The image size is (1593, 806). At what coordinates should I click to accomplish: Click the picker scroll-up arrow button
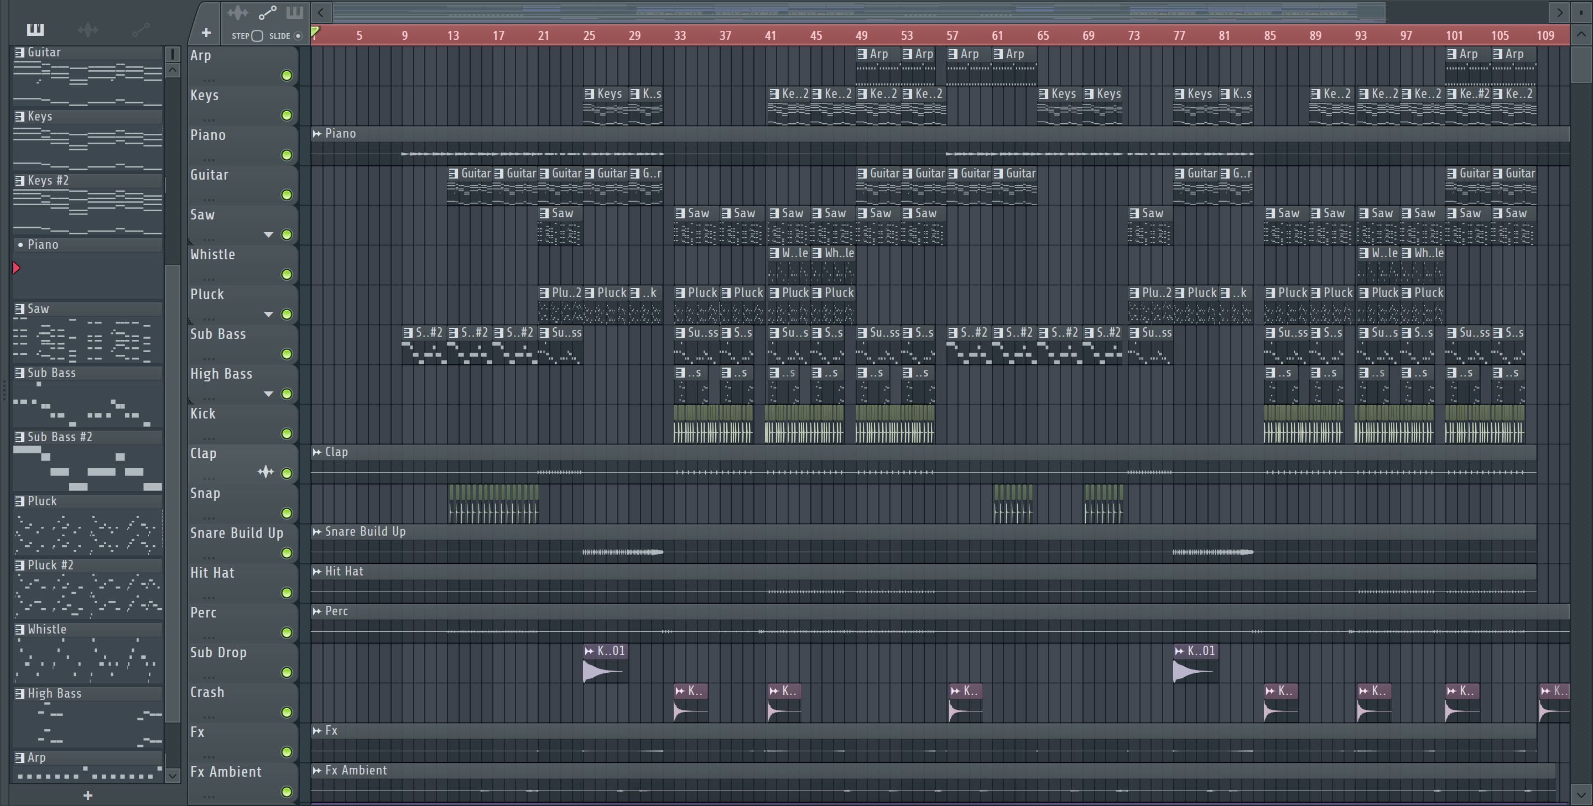[173, 70]
